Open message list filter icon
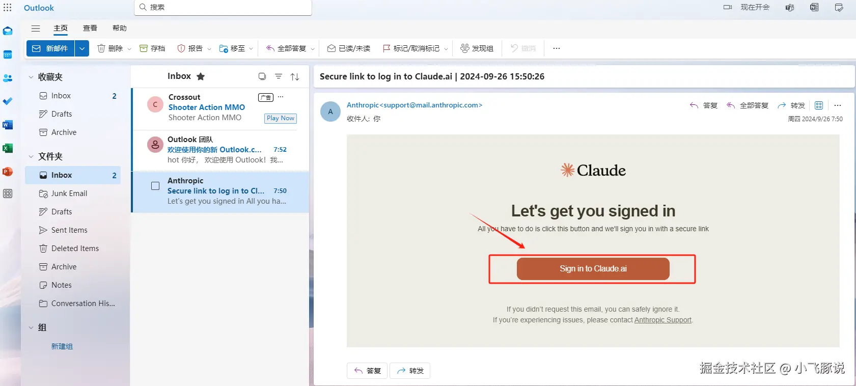 (x=279, y=76)
